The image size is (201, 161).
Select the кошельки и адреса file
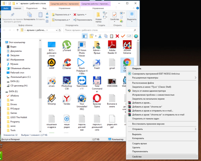pos(52,121)
